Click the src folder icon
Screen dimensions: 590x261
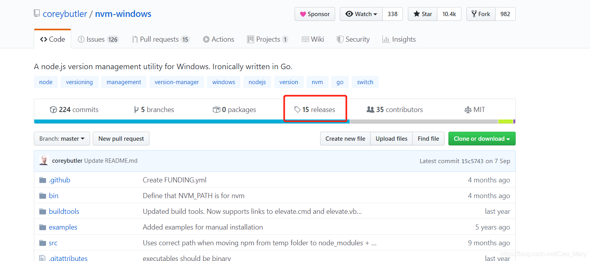(x=43, y=243)
